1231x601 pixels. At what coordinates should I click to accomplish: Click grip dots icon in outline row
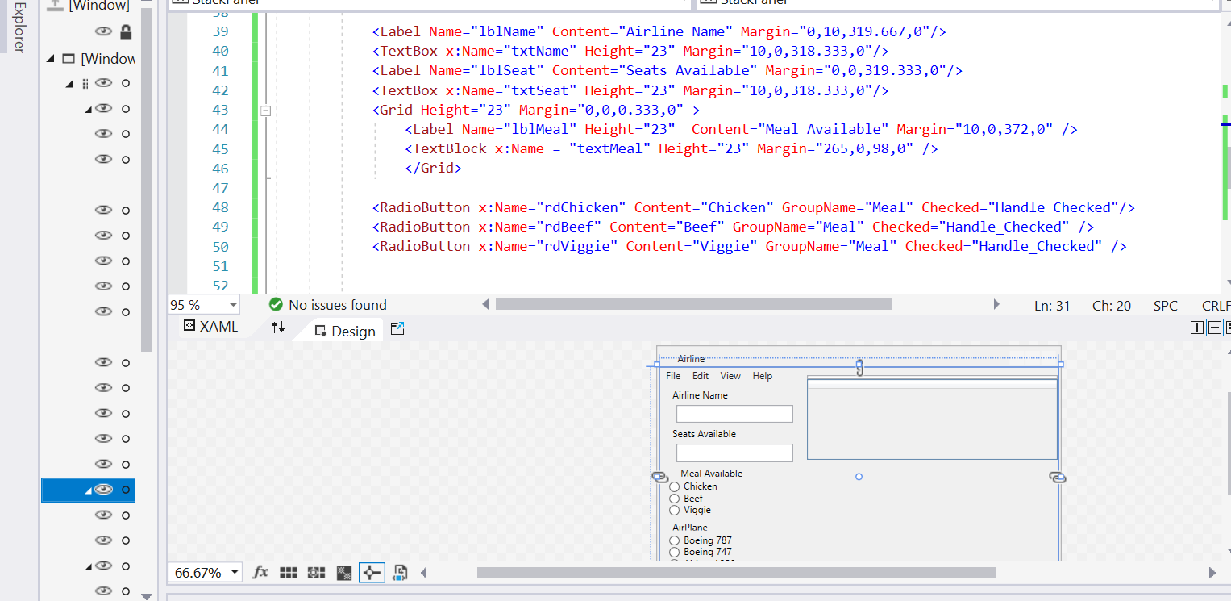(x=85, y=83)
